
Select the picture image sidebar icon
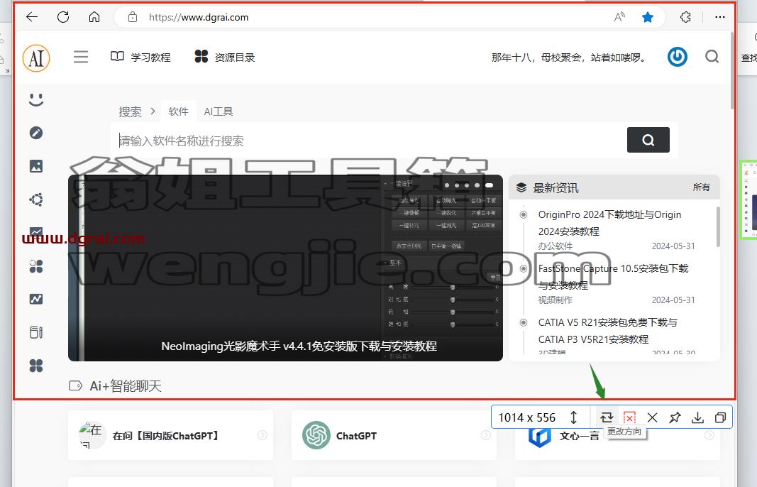(x=36, y=166)
